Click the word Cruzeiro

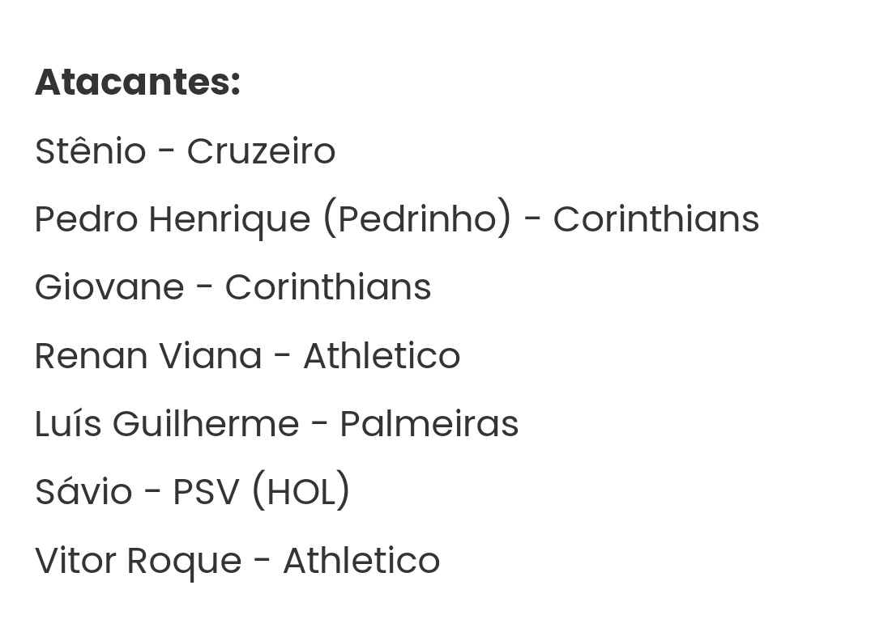[x=261, y=151]
